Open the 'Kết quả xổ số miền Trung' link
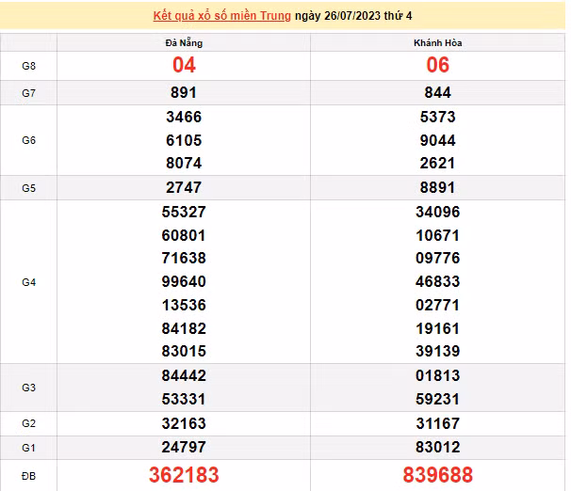 [221, 17]
